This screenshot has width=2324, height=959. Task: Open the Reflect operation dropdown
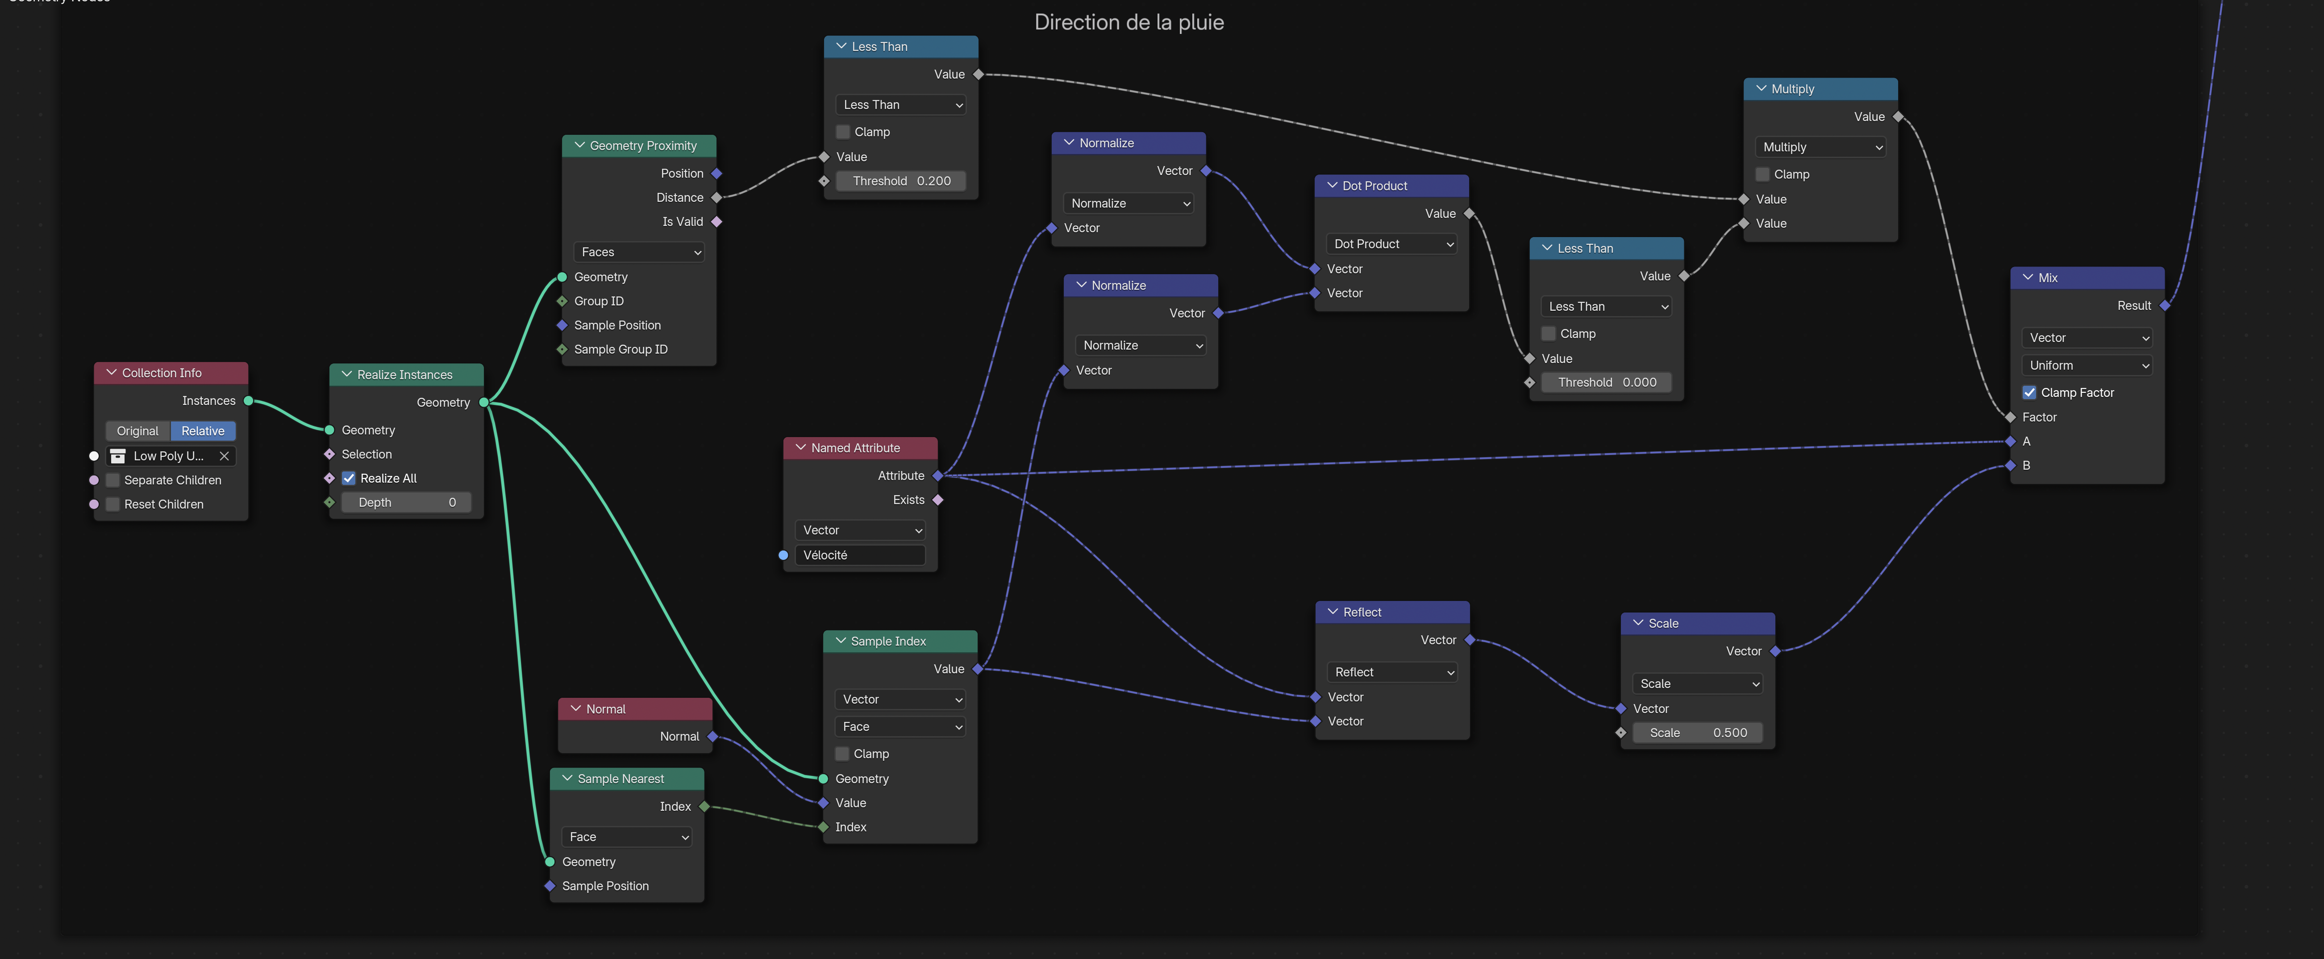(1392, 673)
